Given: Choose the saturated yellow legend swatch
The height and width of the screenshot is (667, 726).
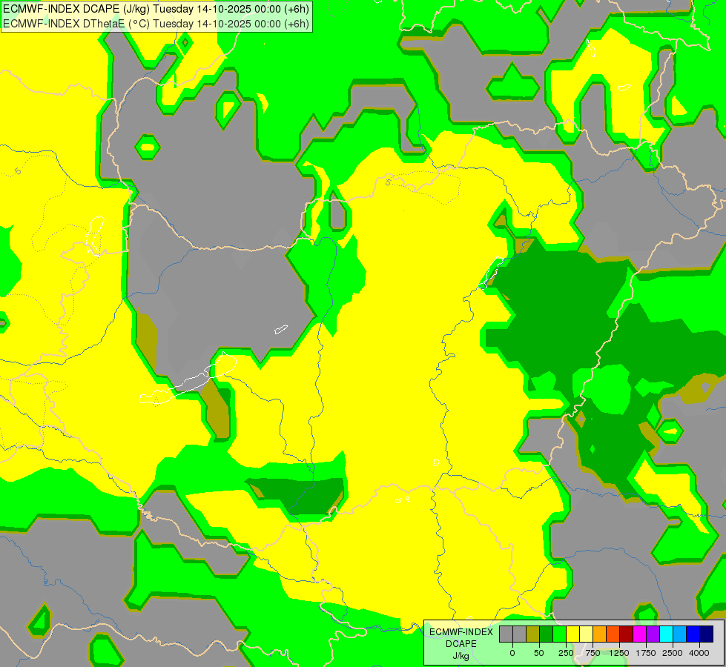Looking at the screenshot, I should click(x=572, y=634).
